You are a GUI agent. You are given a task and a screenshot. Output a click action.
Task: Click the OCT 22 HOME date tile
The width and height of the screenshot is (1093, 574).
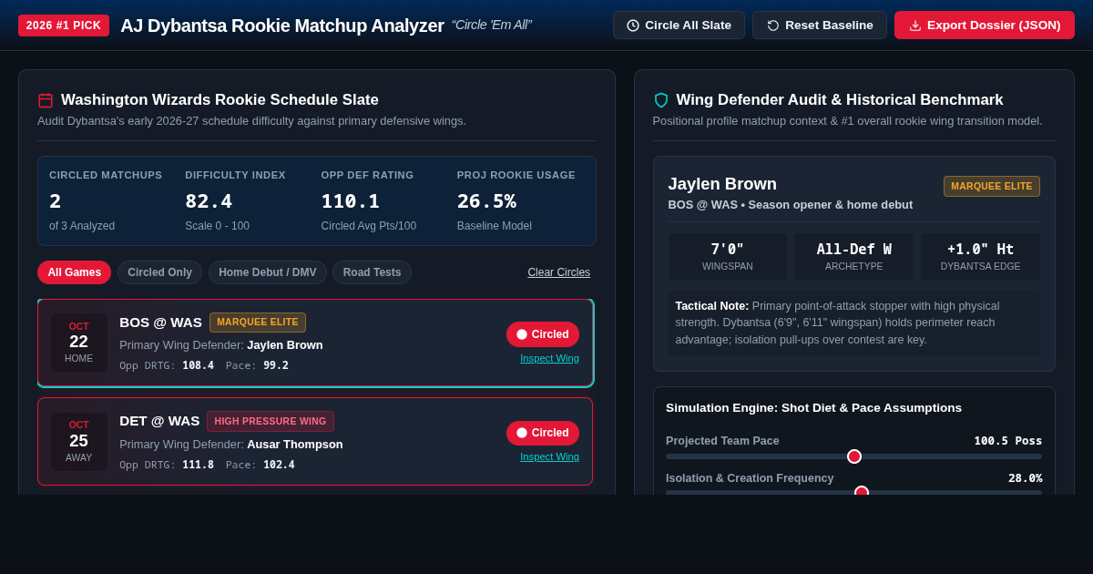(79, 343)
